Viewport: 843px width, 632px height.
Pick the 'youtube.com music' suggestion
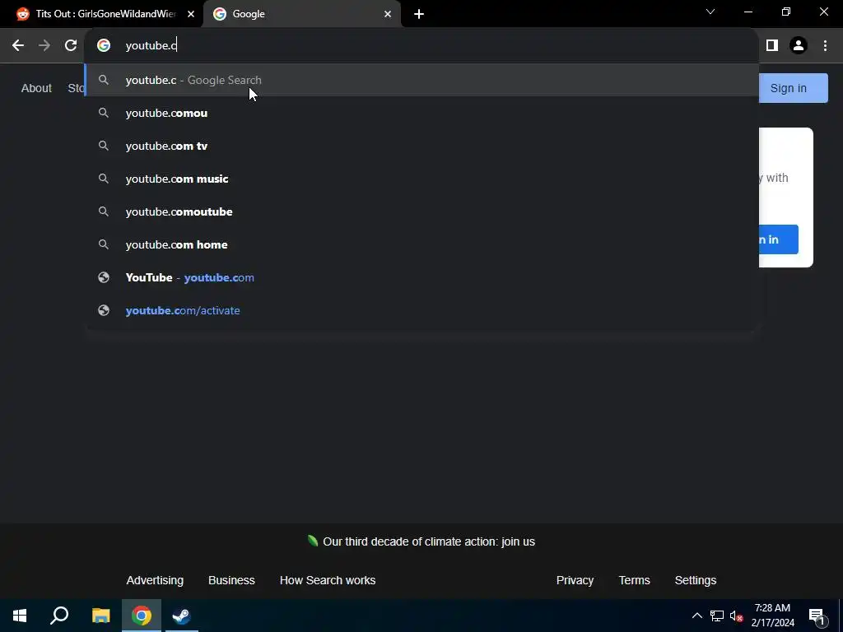422,179
